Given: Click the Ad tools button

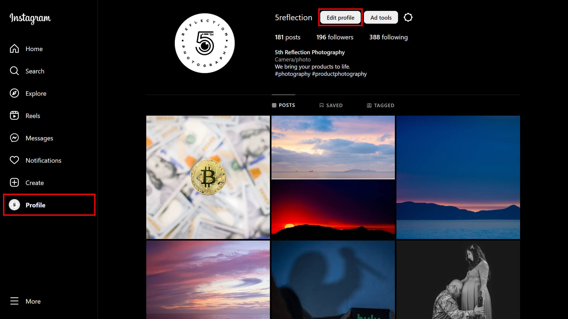Looking at the screenshot, I should coord(380,17).
